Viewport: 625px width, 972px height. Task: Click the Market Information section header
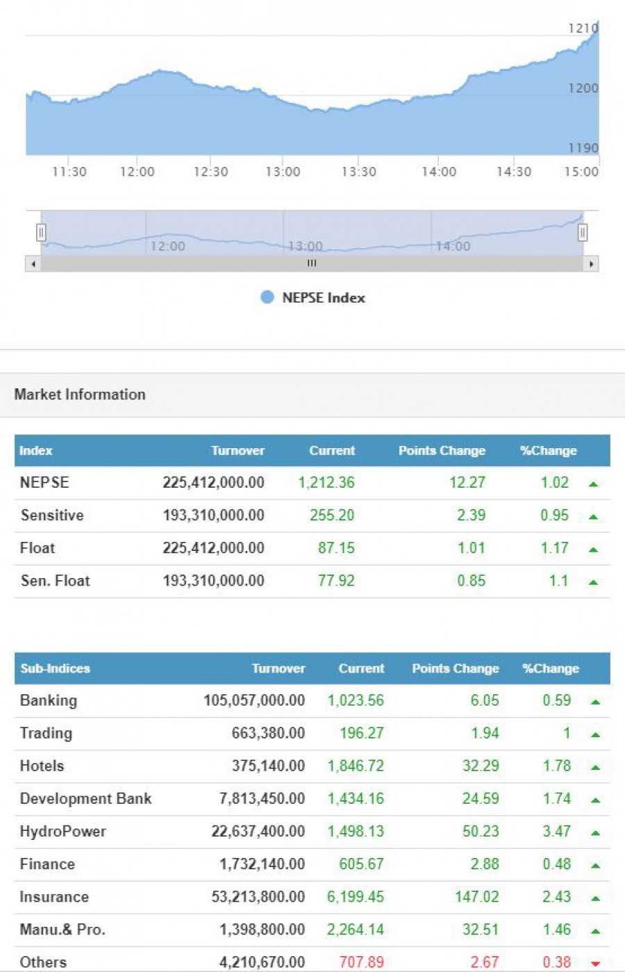pyautogui.click(x=80, y=395)
